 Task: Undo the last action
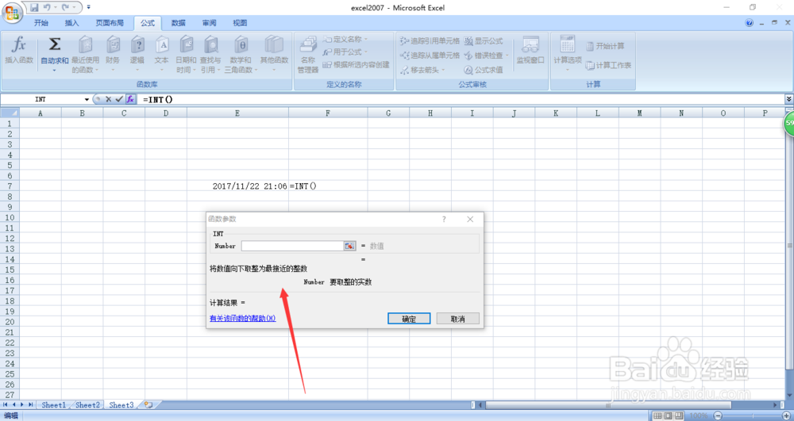point(47,8)
